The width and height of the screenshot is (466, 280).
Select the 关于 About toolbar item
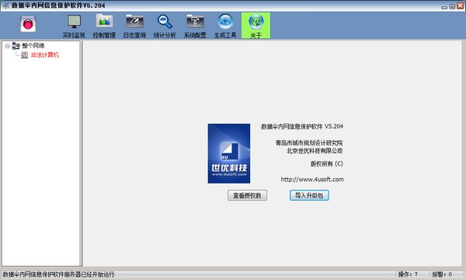pos(256,26)
